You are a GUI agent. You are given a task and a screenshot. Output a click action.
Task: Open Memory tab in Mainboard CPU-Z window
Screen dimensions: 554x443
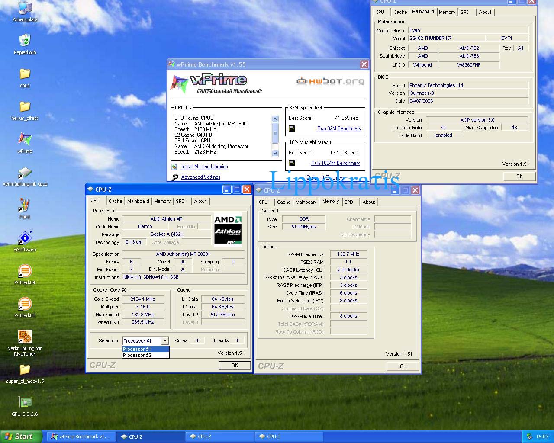tap(447, 12)
